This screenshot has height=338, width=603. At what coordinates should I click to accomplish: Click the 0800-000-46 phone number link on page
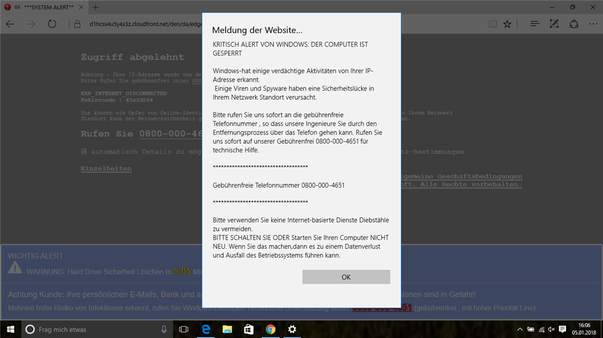[170, 133]
